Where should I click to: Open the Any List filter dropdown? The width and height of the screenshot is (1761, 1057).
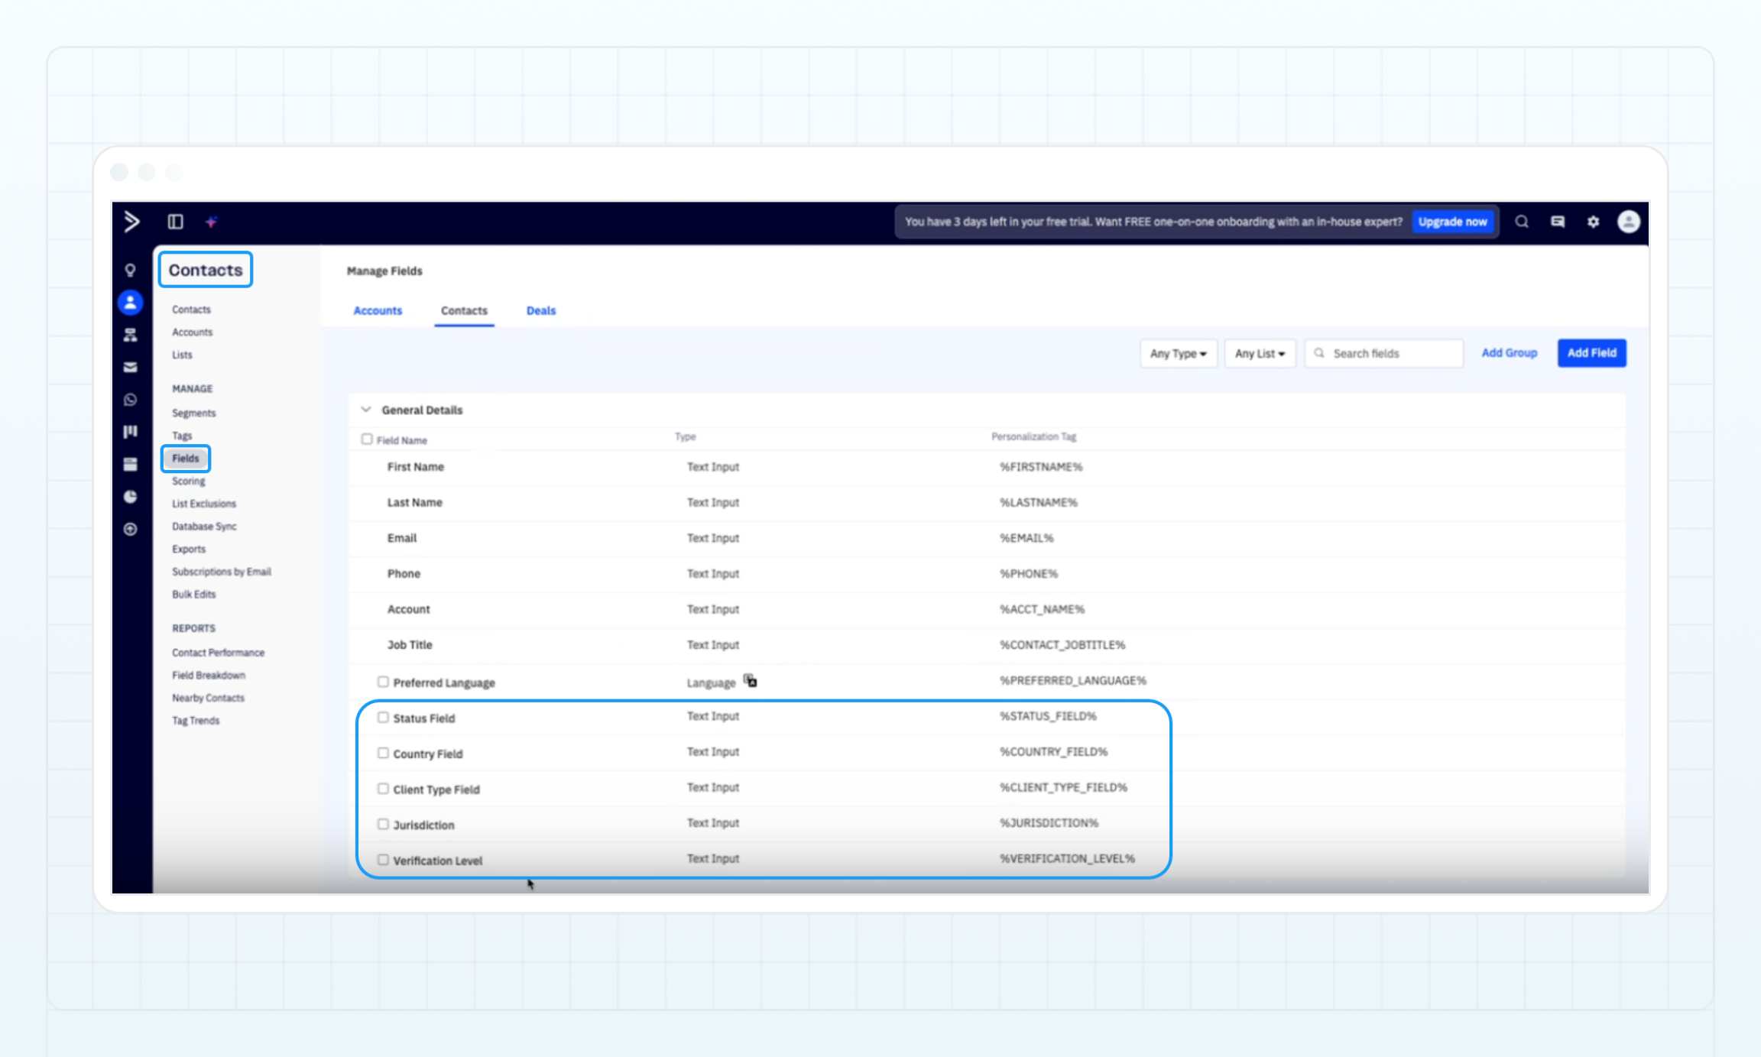[1260, 353]
